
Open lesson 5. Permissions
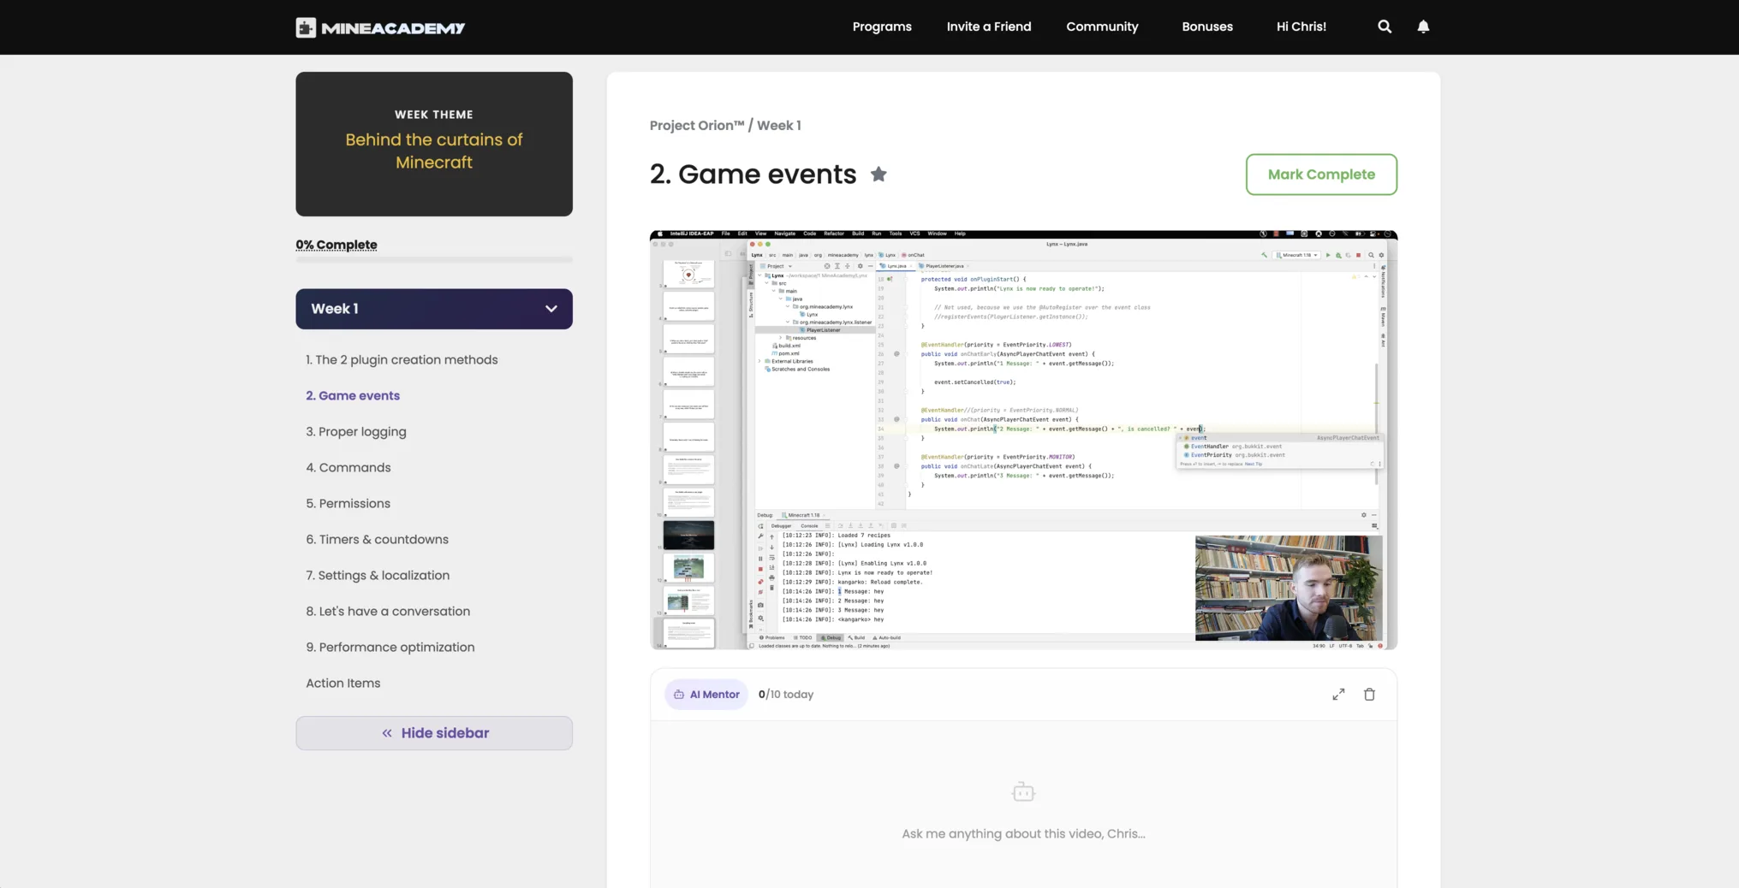click(x=348, y=504)
